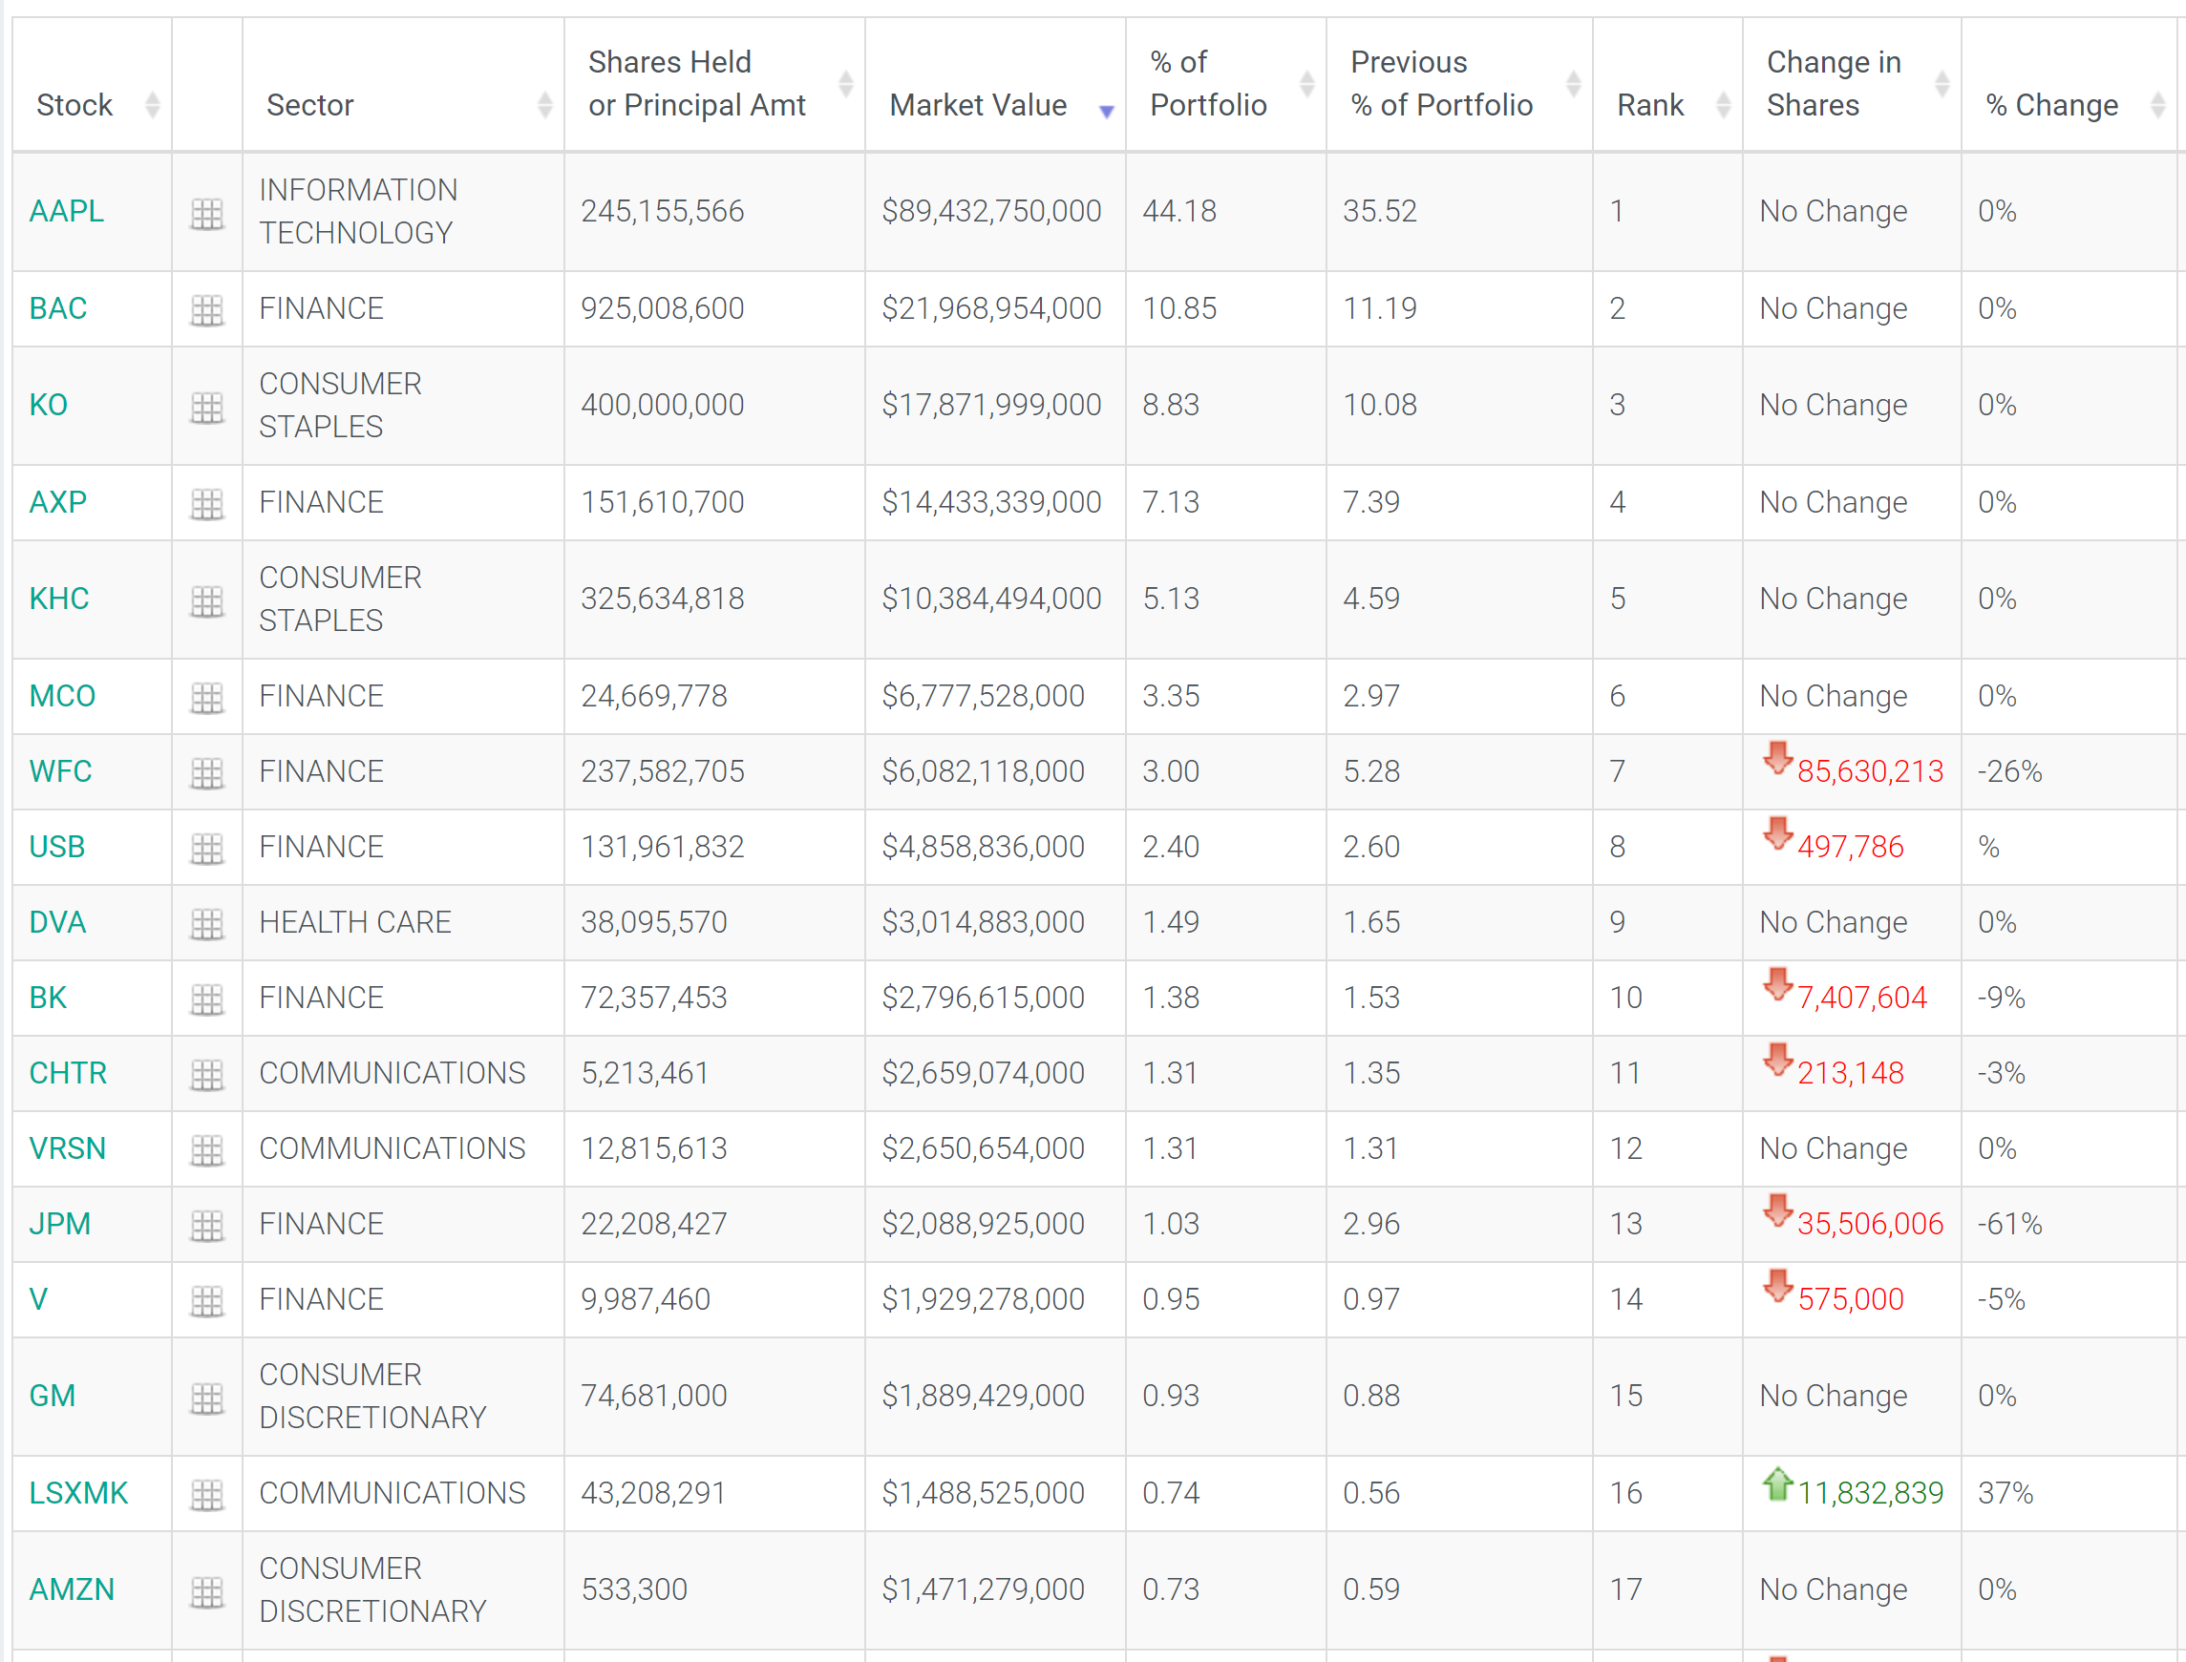Sort table by Sector column
The width and height of the screenshot is (2186, 1662).
coord(404,85)
